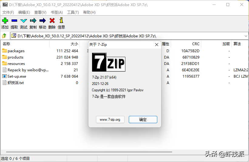The image size is (249, 162).
Task: Click the LZMA2:2 algorithm cell
Action: point(241,70)
